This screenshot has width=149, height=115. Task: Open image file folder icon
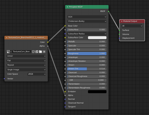(40, 52)
